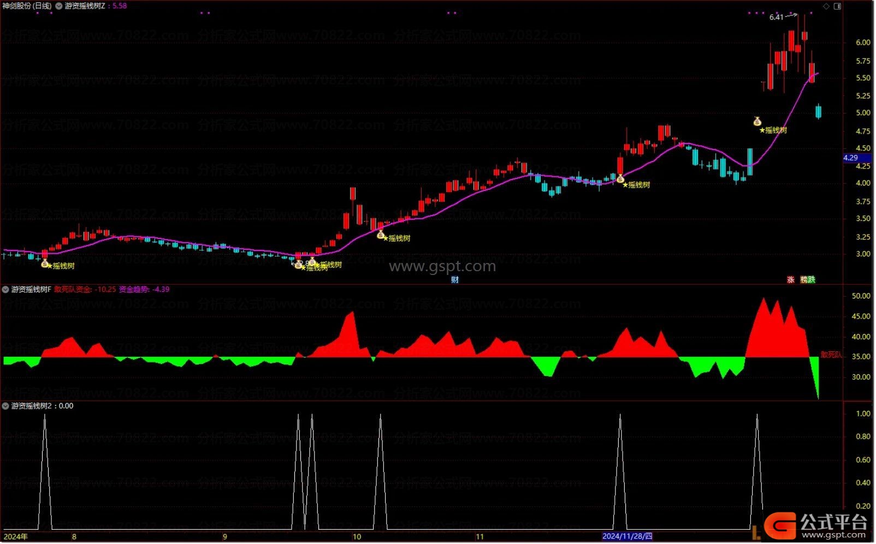Click month 9 on the time axis
The image size is (876, 544).
point(224,536)
